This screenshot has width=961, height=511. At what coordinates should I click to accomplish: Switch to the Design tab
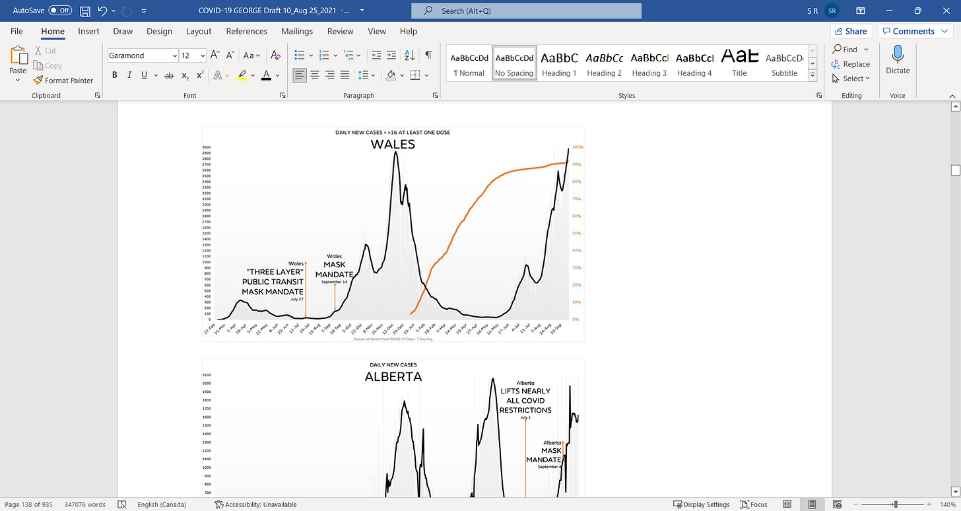tap(159, 31)
